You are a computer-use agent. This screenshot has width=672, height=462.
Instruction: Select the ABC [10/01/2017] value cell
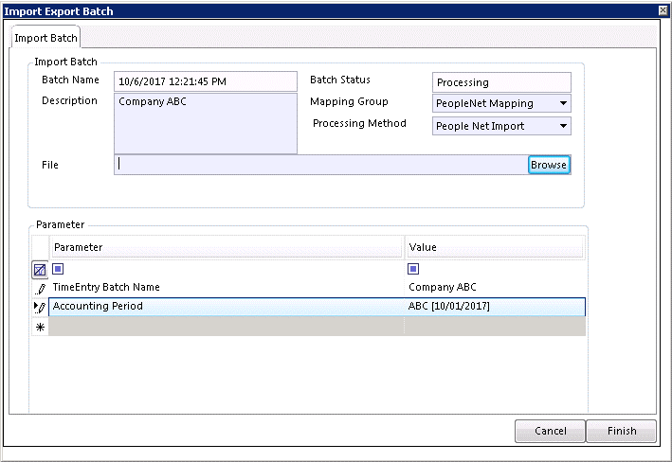click(x=495, y=307)
